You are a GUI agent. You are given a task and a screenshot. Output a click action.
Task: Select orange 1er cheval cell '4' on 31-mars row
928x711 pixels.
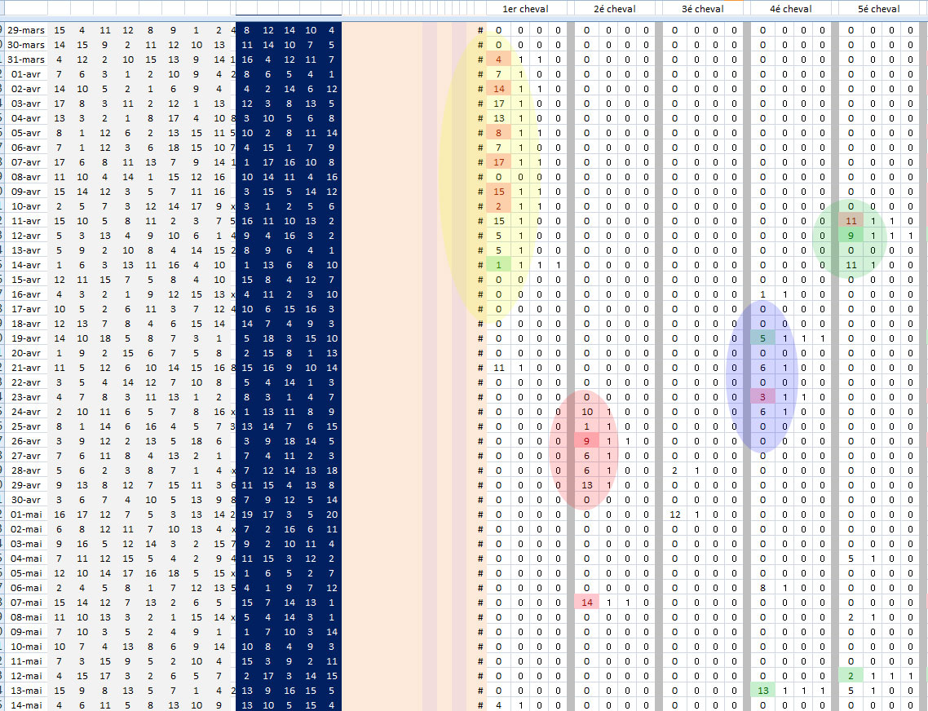(x=498, y=60)
